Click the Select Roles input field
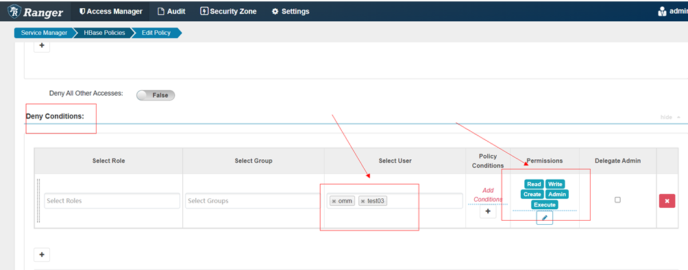The height and width of the screenshot is (270, 688). coord(112,201)
